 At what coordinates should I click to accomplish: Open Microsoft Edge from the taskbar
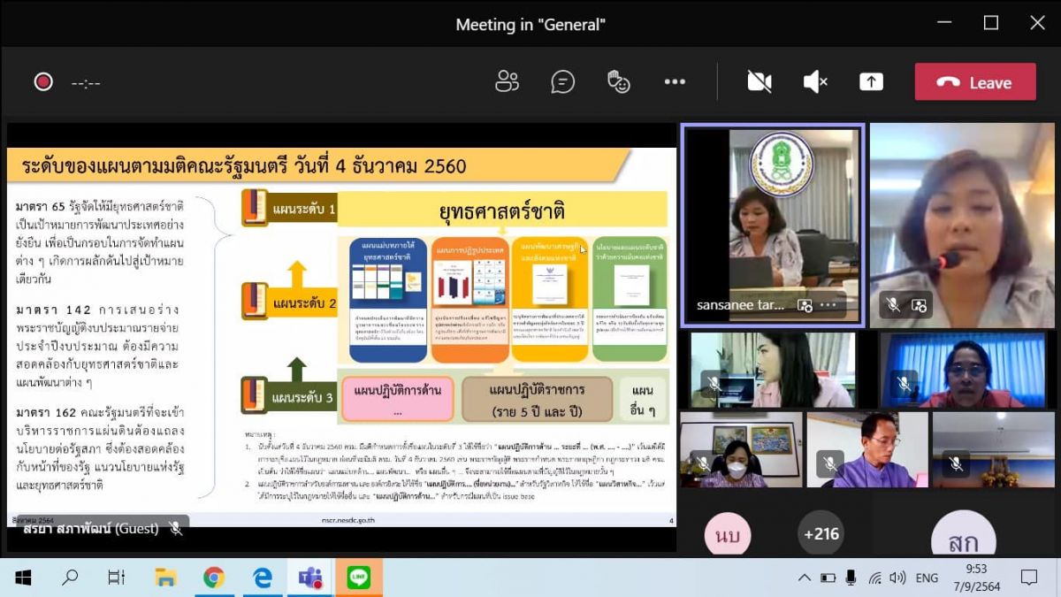click(x=262, y=578)
